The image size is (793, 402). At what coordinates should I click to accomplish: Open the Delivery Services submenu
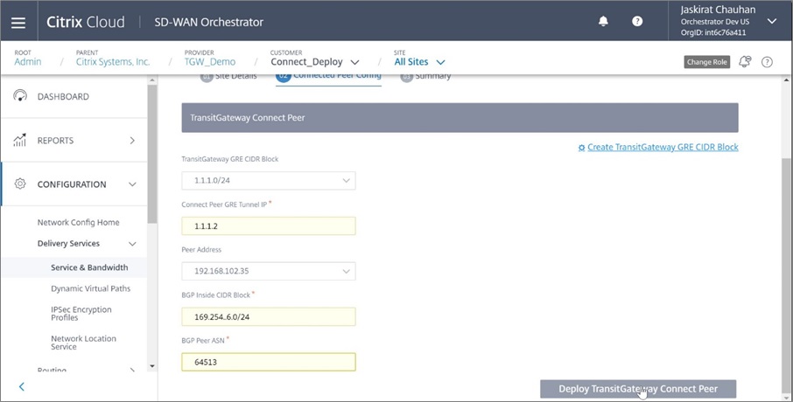pos(68,244)
